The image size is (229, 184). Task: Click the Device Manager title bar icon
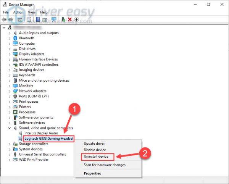pyautogui.click(x=5, y=5)
